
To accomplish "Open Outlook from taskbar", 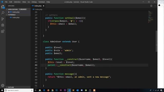I will pyautogui.click(x=77, y=90).
